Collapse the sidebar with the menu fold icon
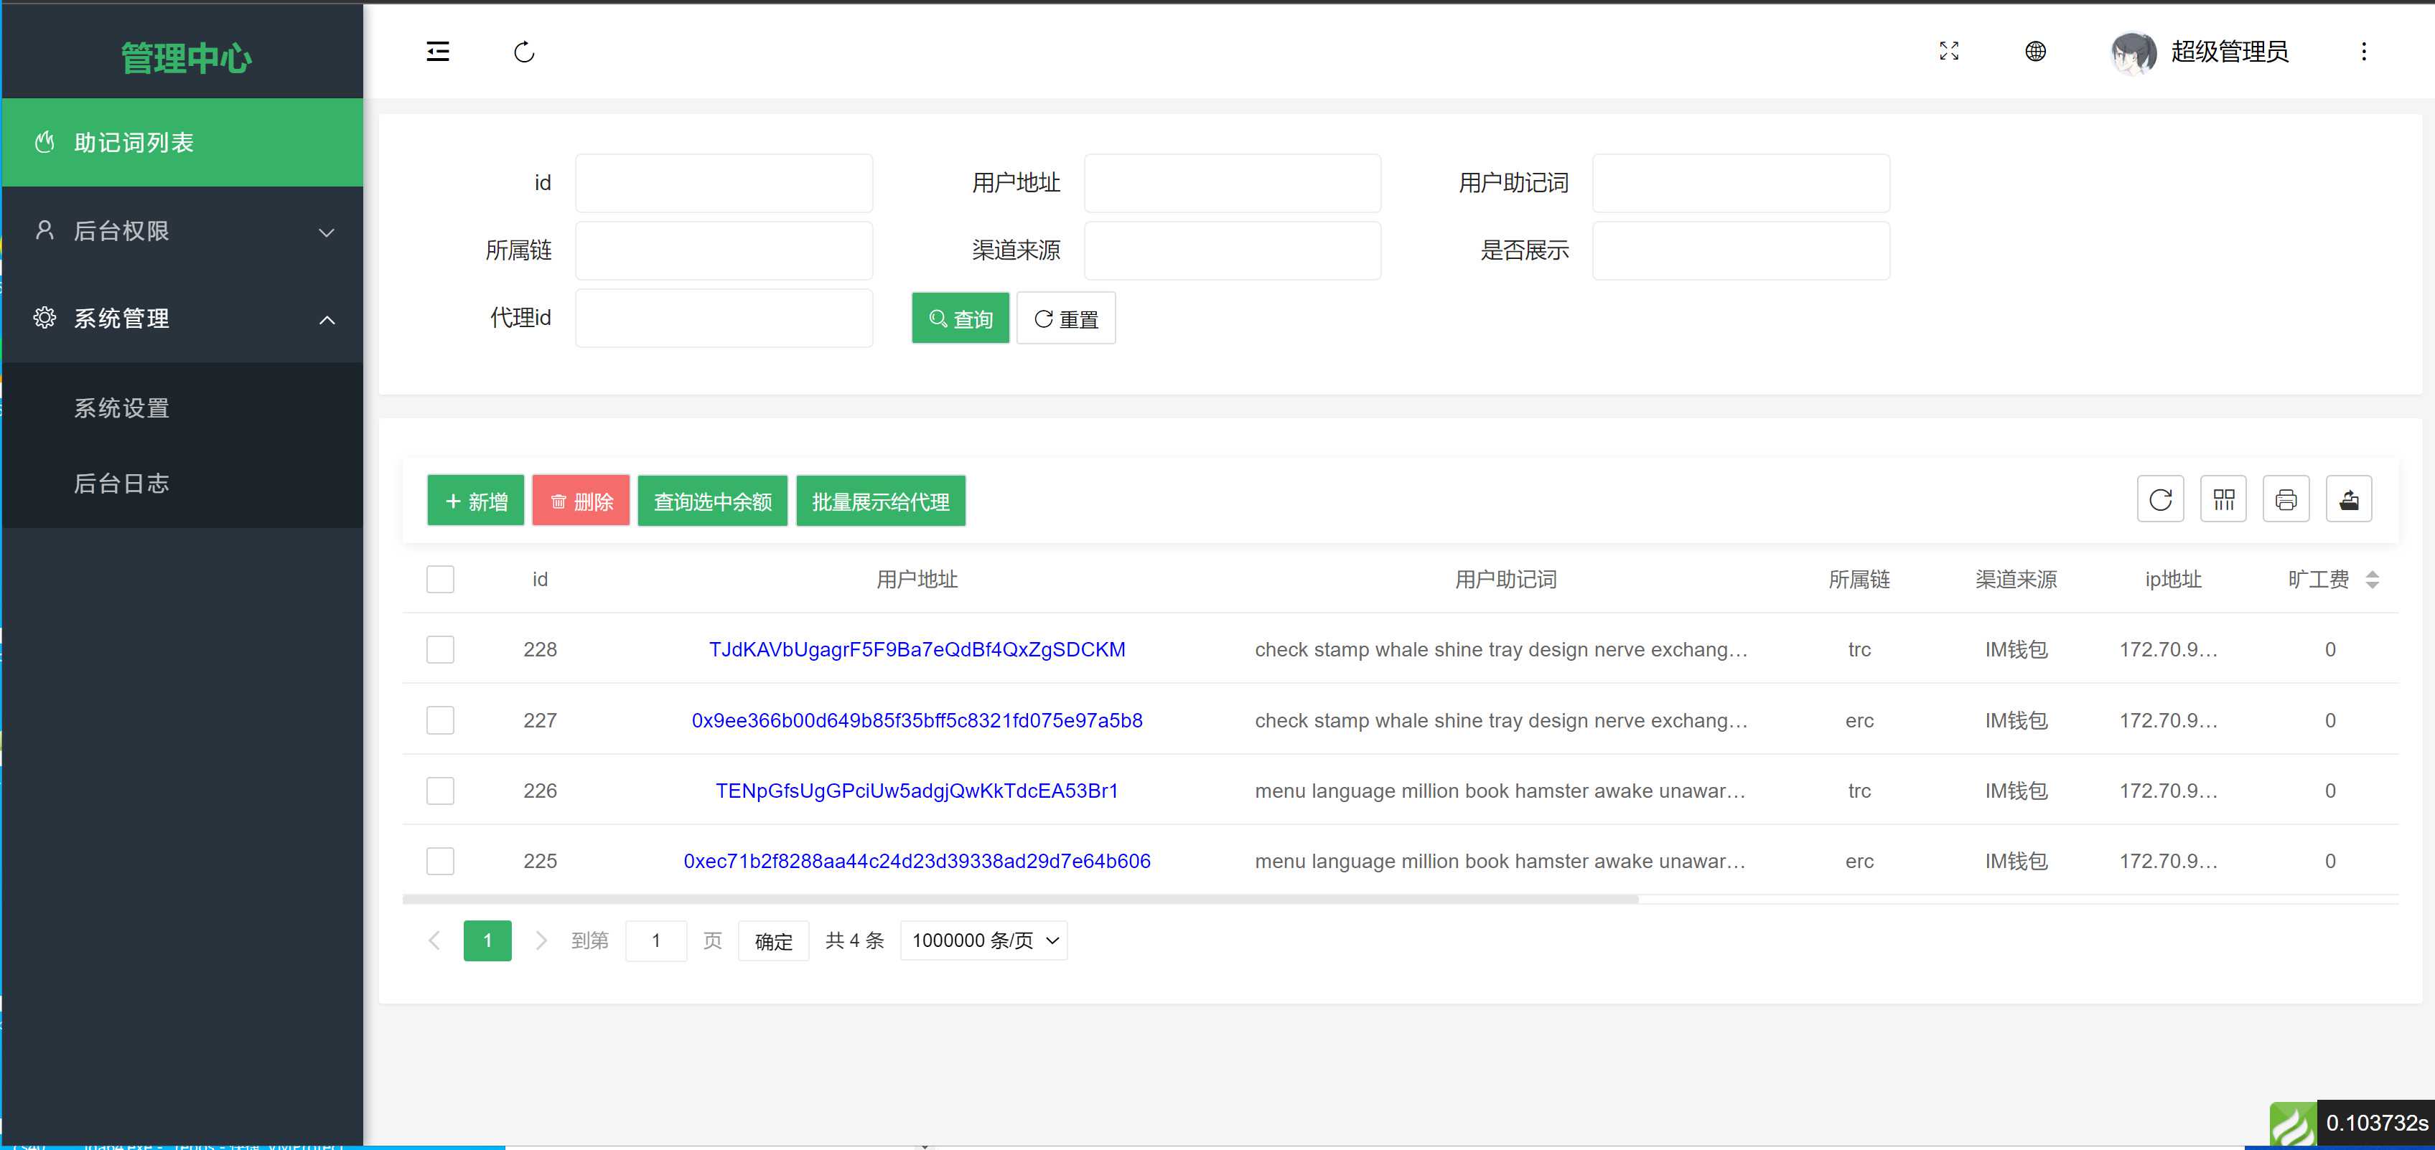The image size is (2435, 1150). coord(438,51)
